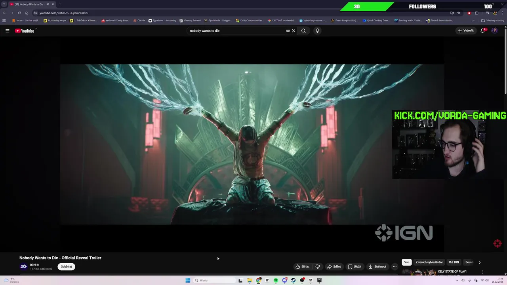Open the IGN channel name link
507x285 pixels.
click(x=33, y=265)
